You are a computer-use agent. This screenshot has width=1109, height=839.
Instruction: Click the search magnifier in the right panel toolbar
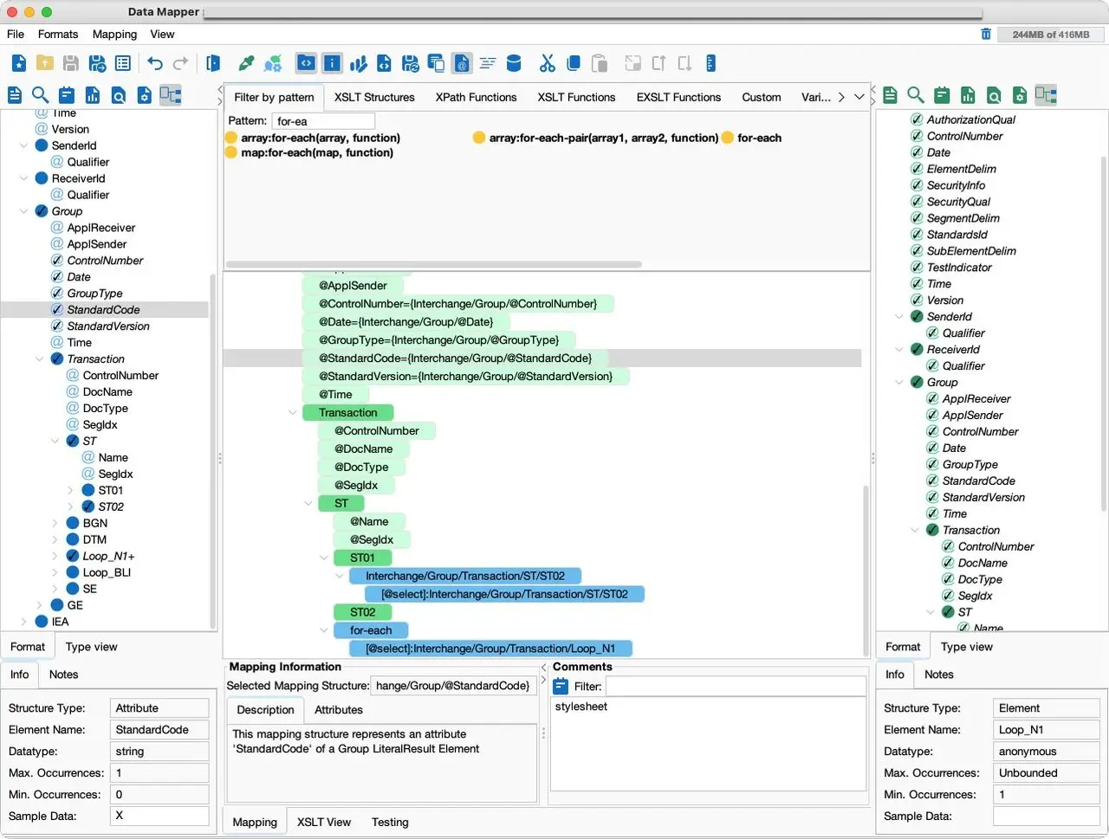916,95
